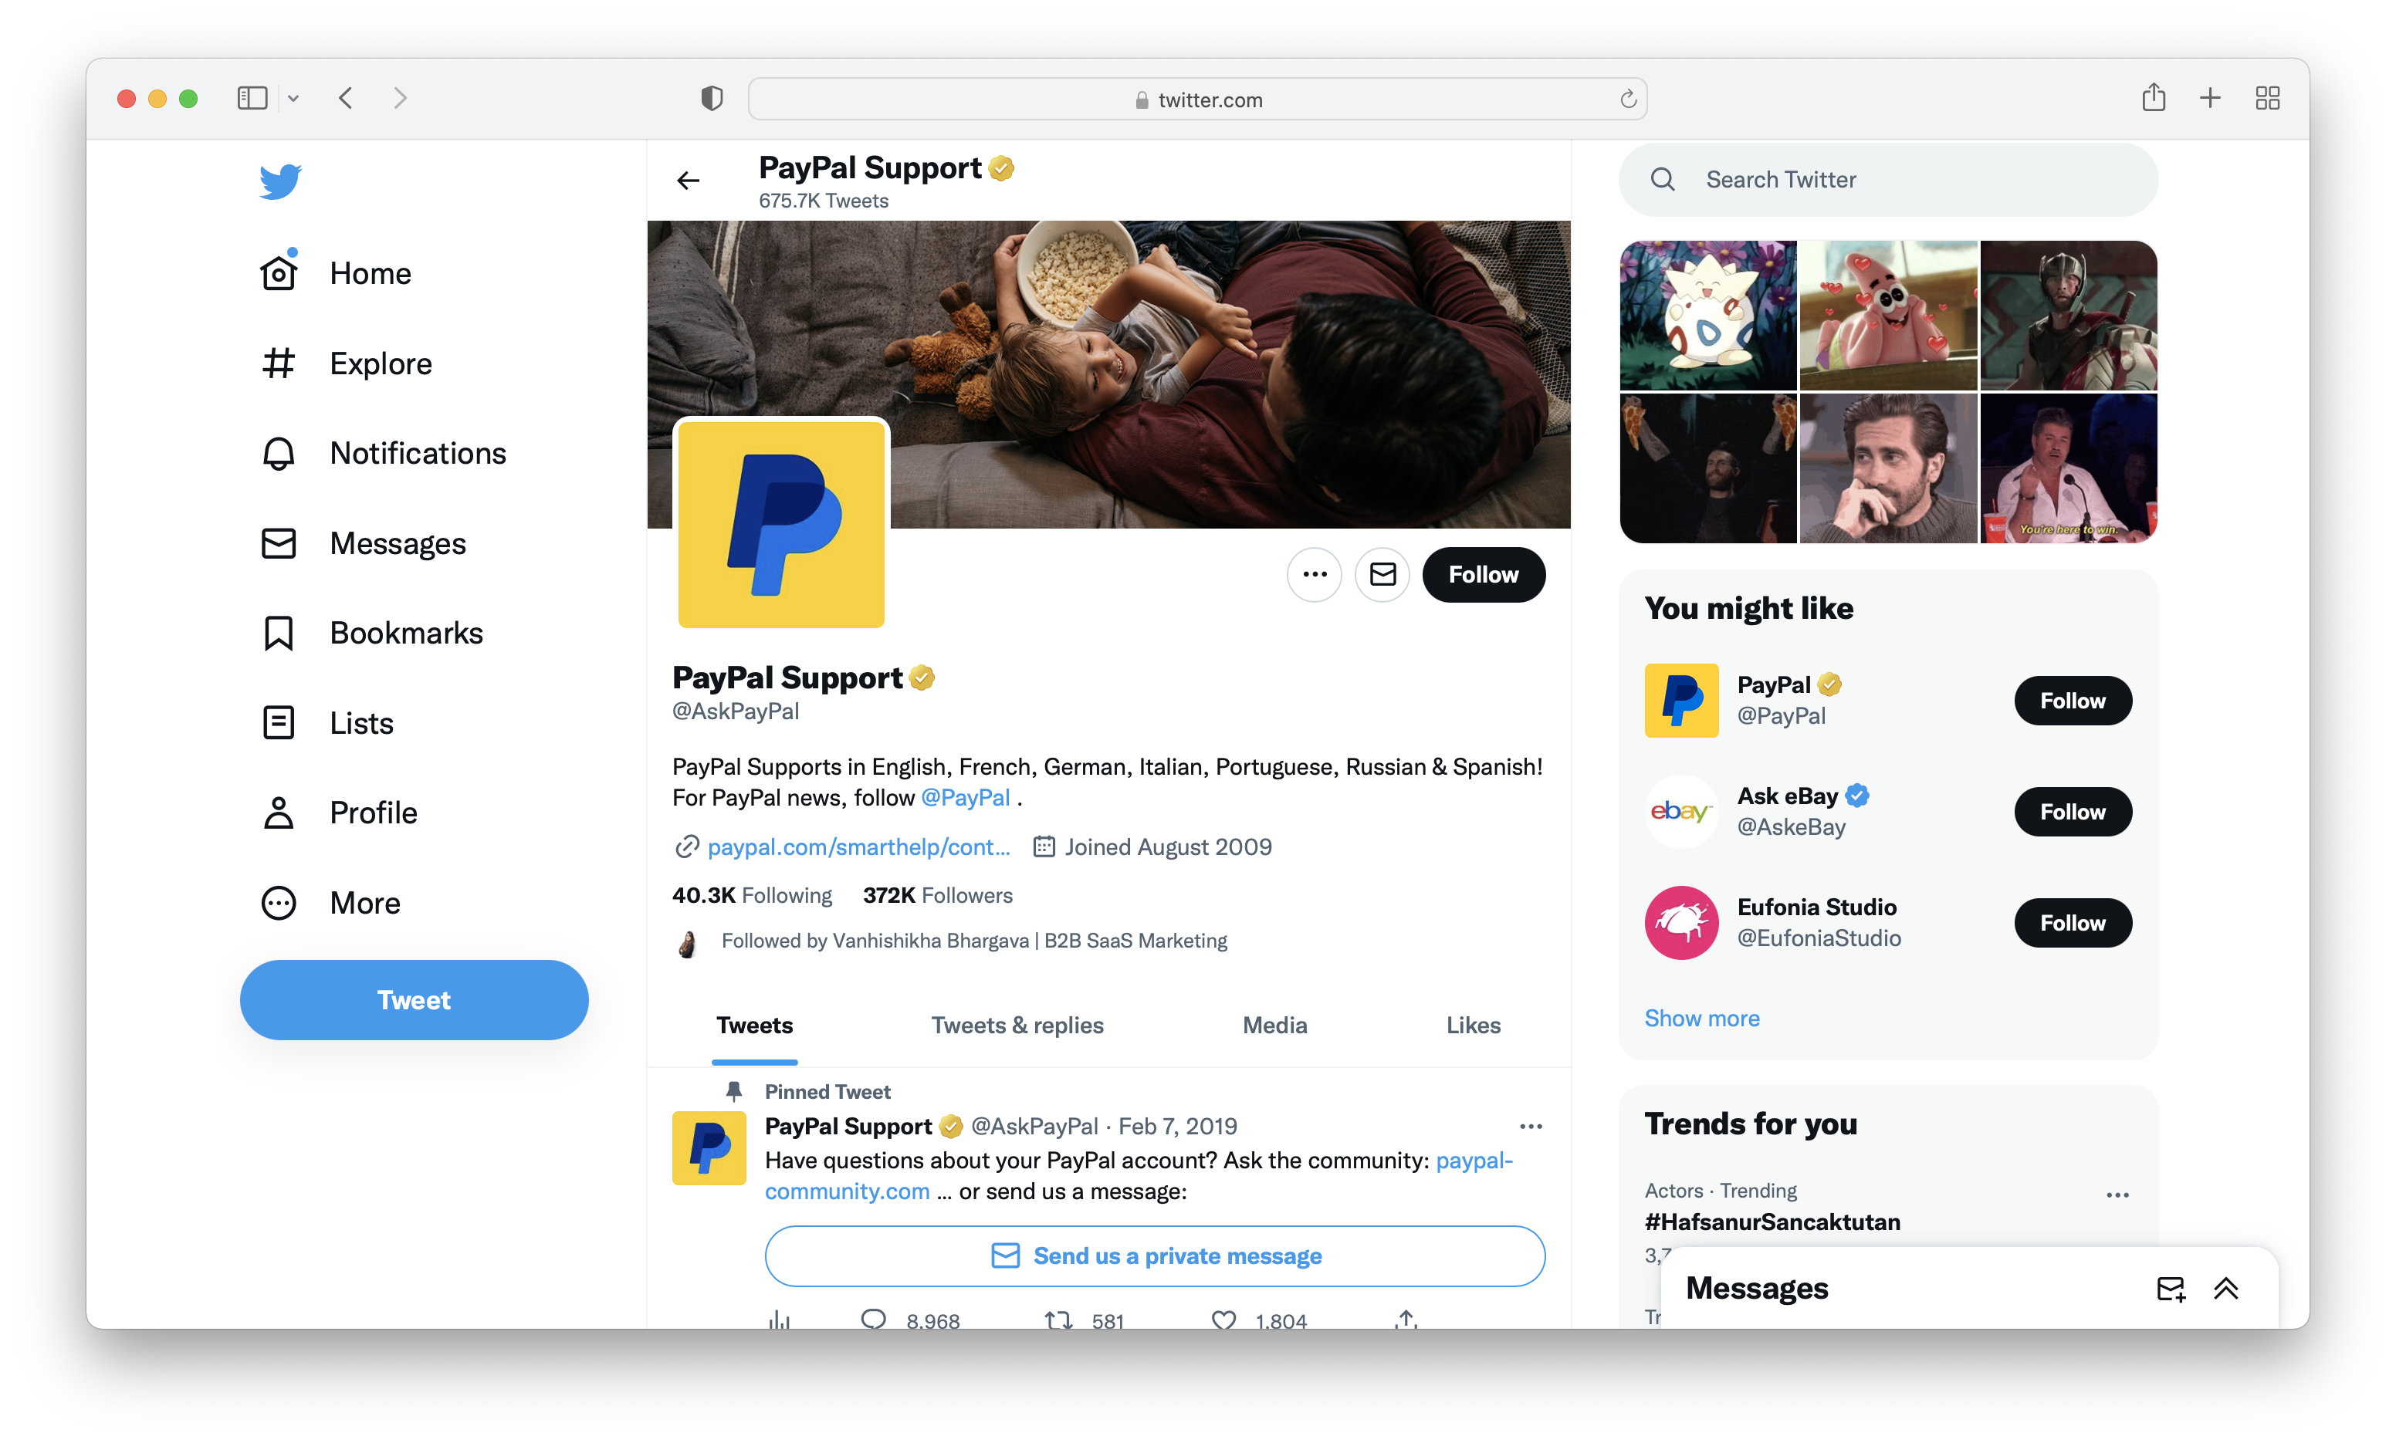Expand Show more in You might like
Image resolution: width=2396 pixels, height=1443 pixels.
(1700, 1017)
